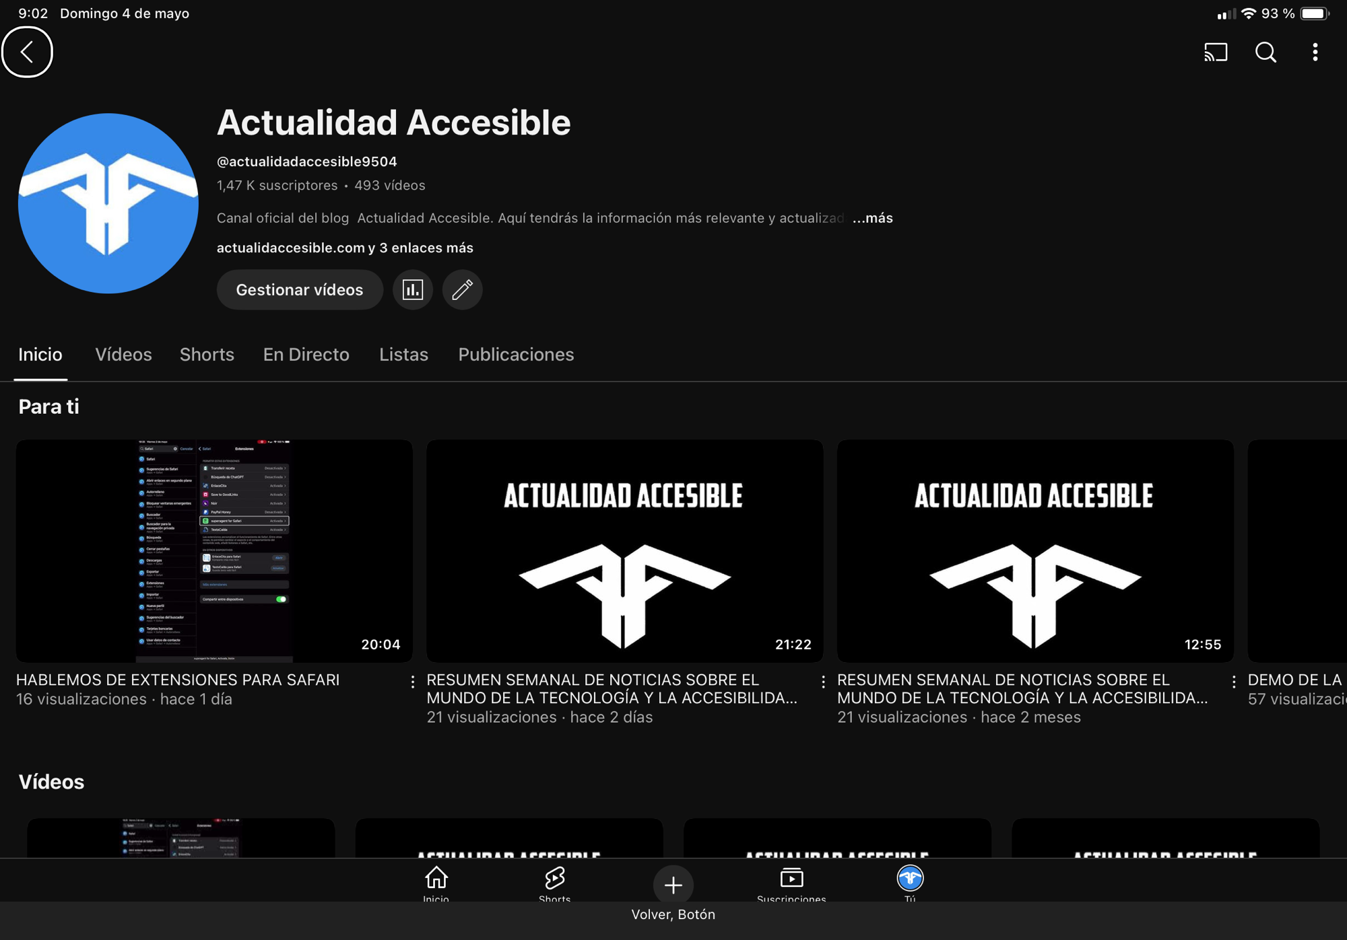This screenshot has width=1347, height=940.
Task: Tap the 16 visualizaciones · hace 1 día text
Action: (x=124, y=699)
